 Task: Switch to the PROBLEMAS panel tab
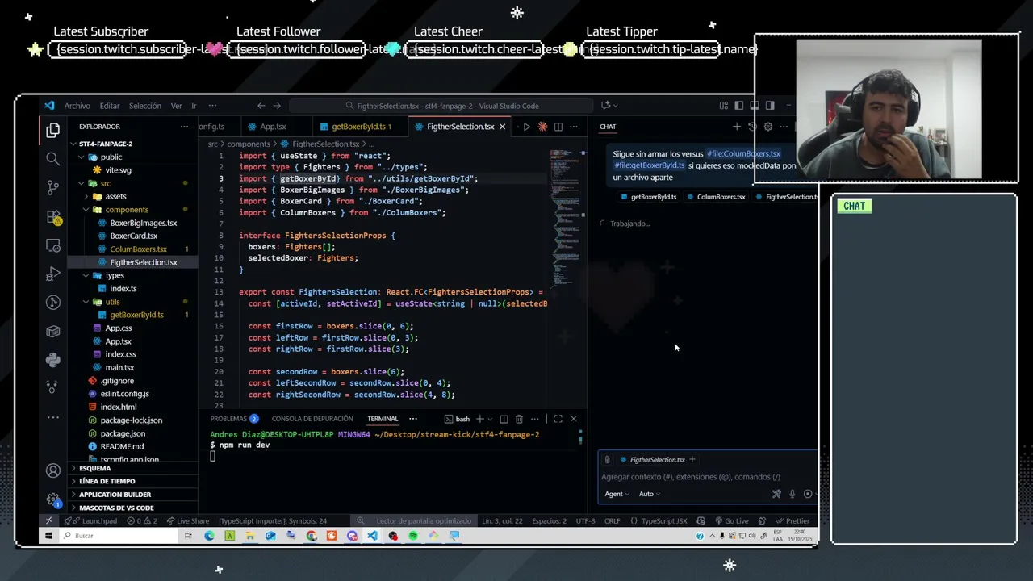pyautogui.click(x=234, y=419)
